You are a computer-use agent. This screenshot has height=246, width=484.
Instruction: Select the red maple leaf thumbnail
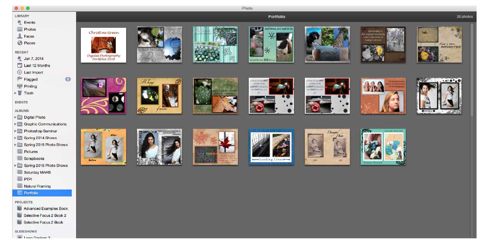215,147
